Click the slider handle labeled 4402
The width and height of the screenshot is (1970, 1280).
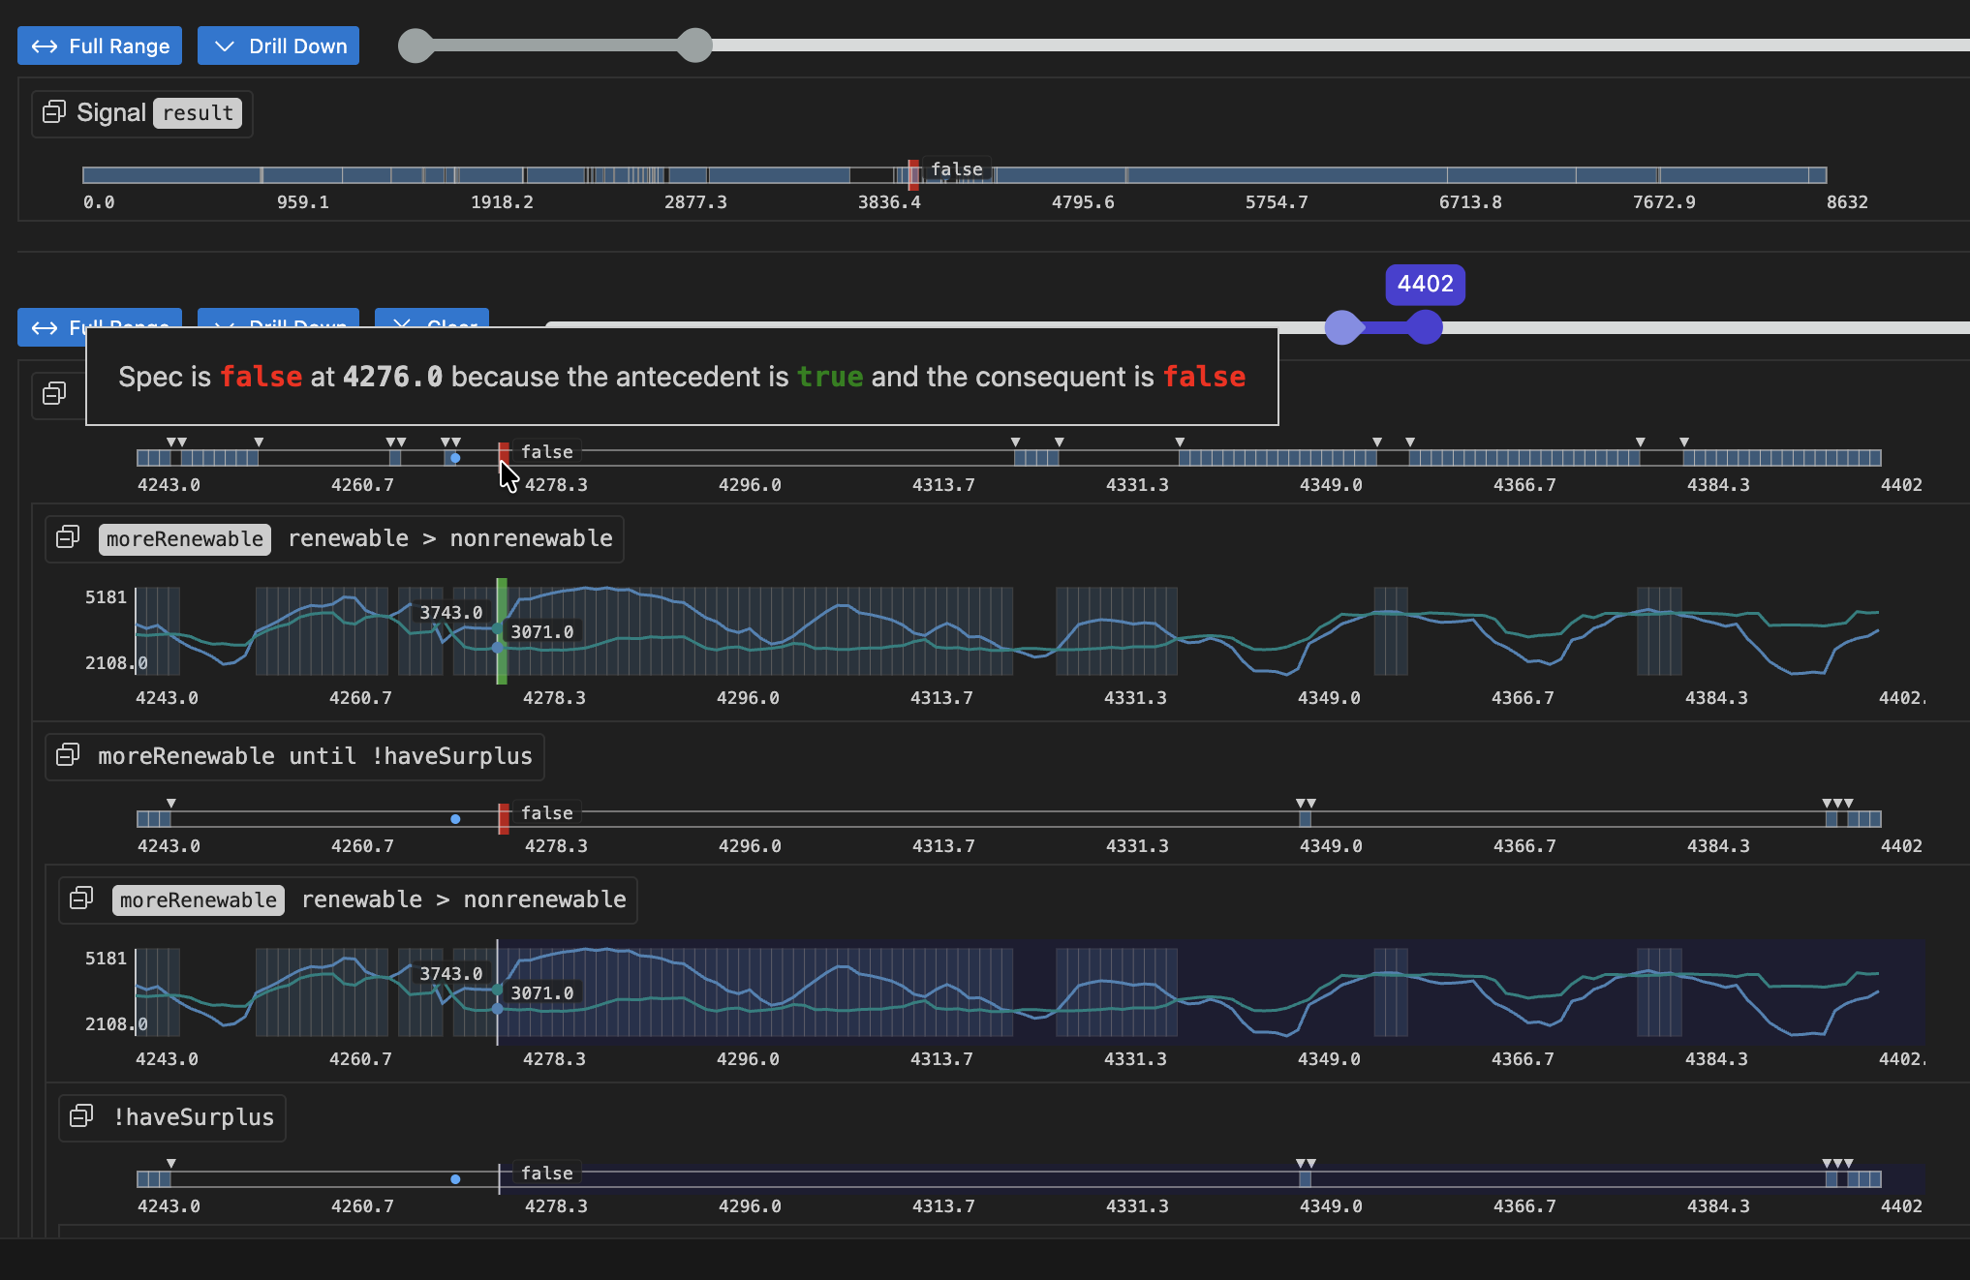click(1424, 327)
